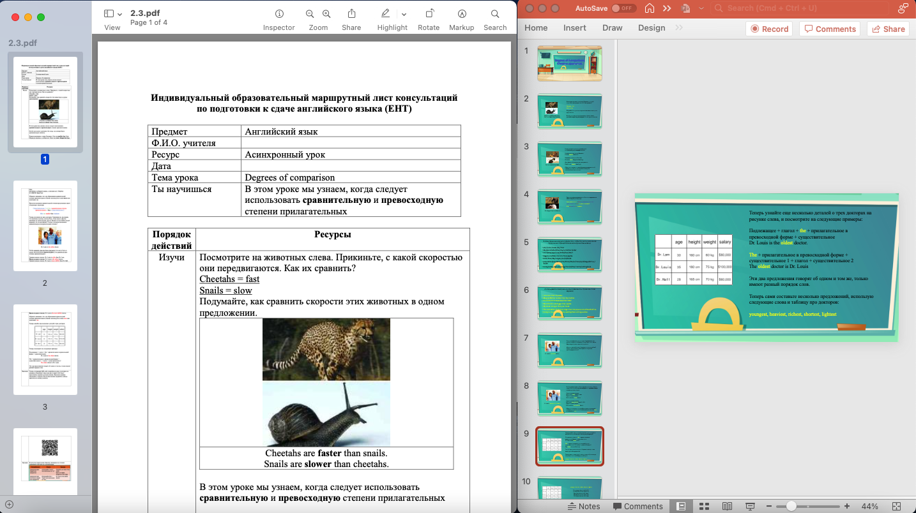Toggle Notes pane in status bar
This screenshot has height=513, width=916.
tap(583, 506)
